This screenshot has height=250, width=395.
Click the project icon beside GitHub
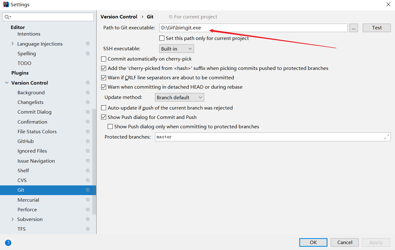[88, 141]
